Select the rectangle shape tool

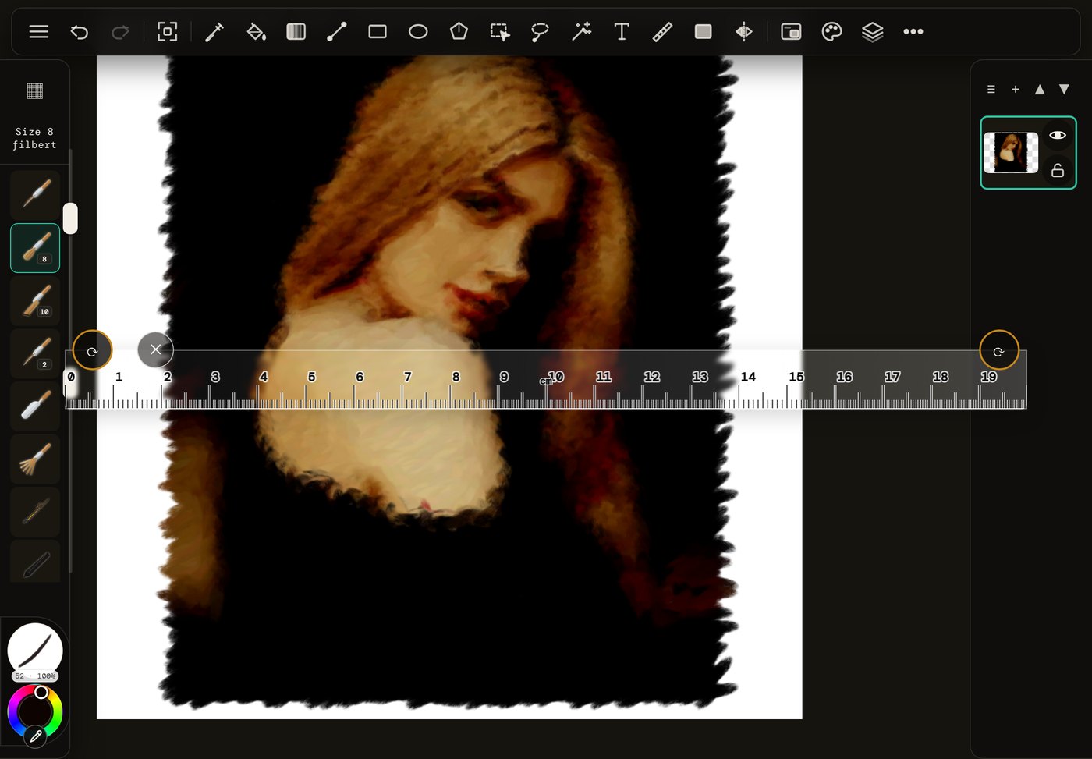tap(378, 32)
